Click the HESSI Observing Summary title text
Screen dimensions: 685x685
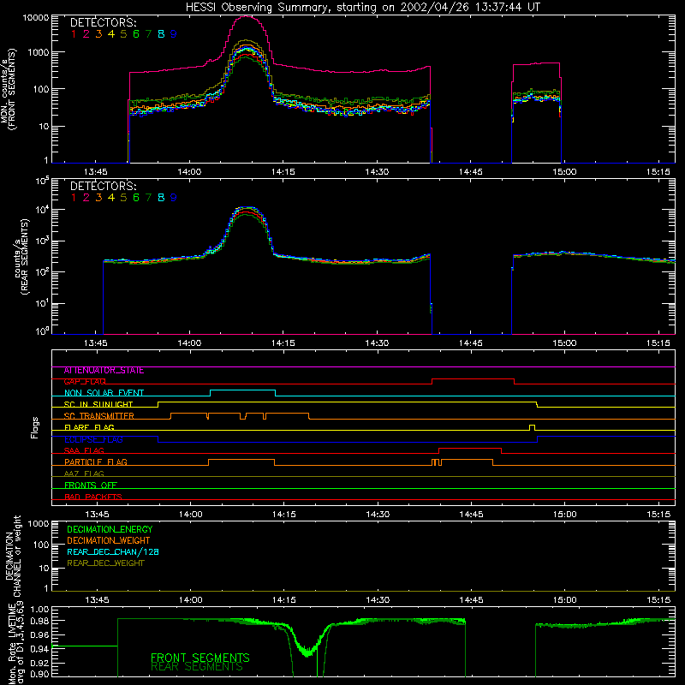click(x=362, y=7)
